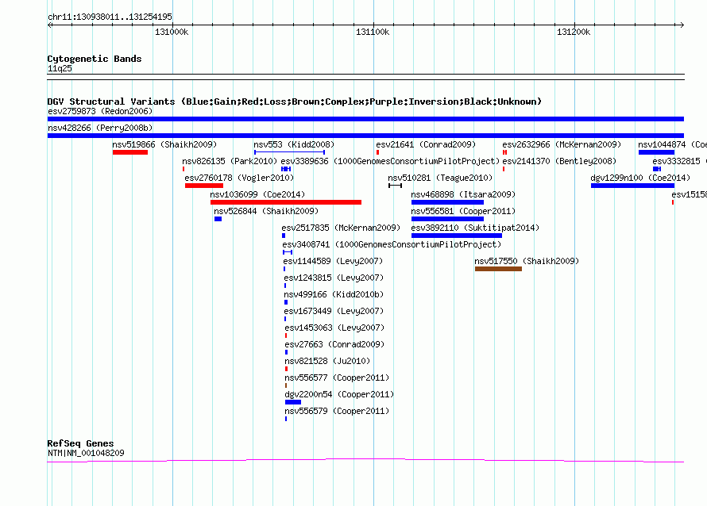This screenshot has width=707, height=506.
Task: Click the esv3389636 1000GenomesConsortiumPilotProject label
Action: point(390,161)
